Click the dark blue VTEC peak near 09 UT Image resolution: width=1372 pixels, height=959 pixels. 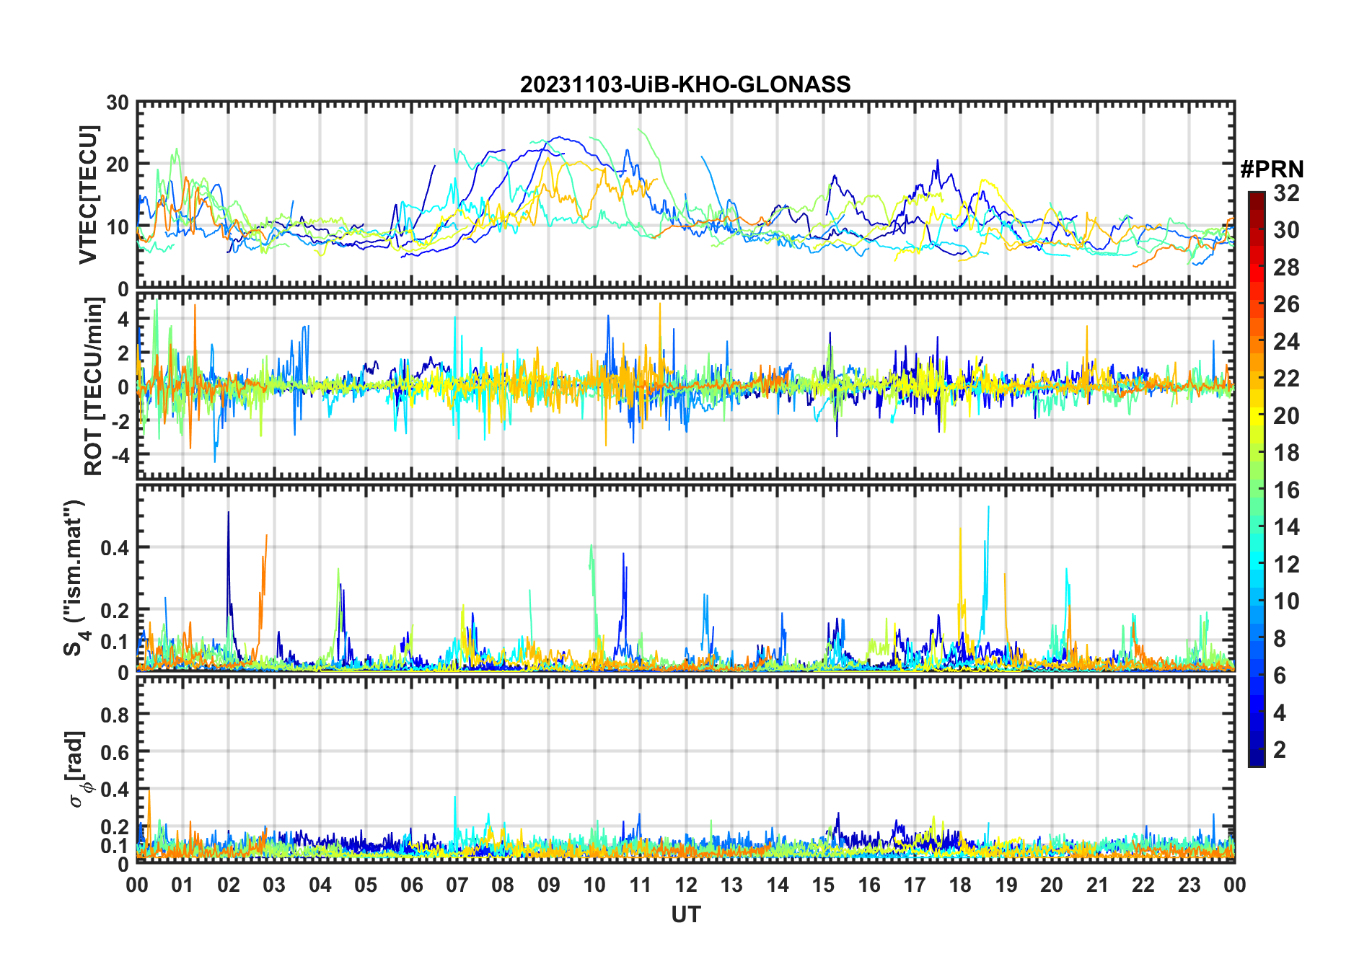[x=560, y=138]
